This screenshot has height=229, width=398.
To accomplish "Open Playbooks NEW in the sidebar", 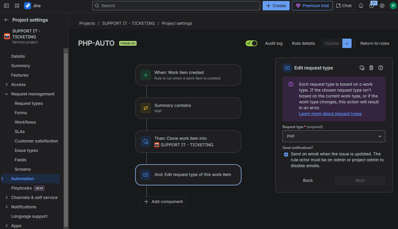I will click(x=28, y=188).
